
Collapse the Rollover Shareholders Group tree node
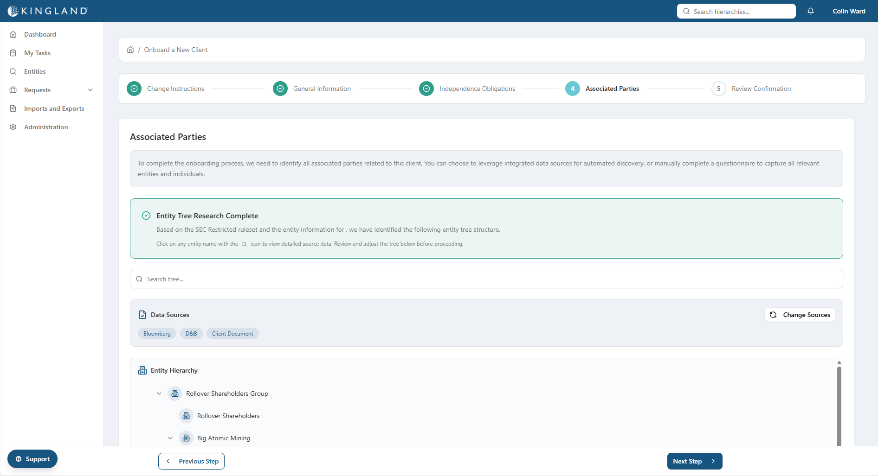pyautogui.click(x=159, y=393)
